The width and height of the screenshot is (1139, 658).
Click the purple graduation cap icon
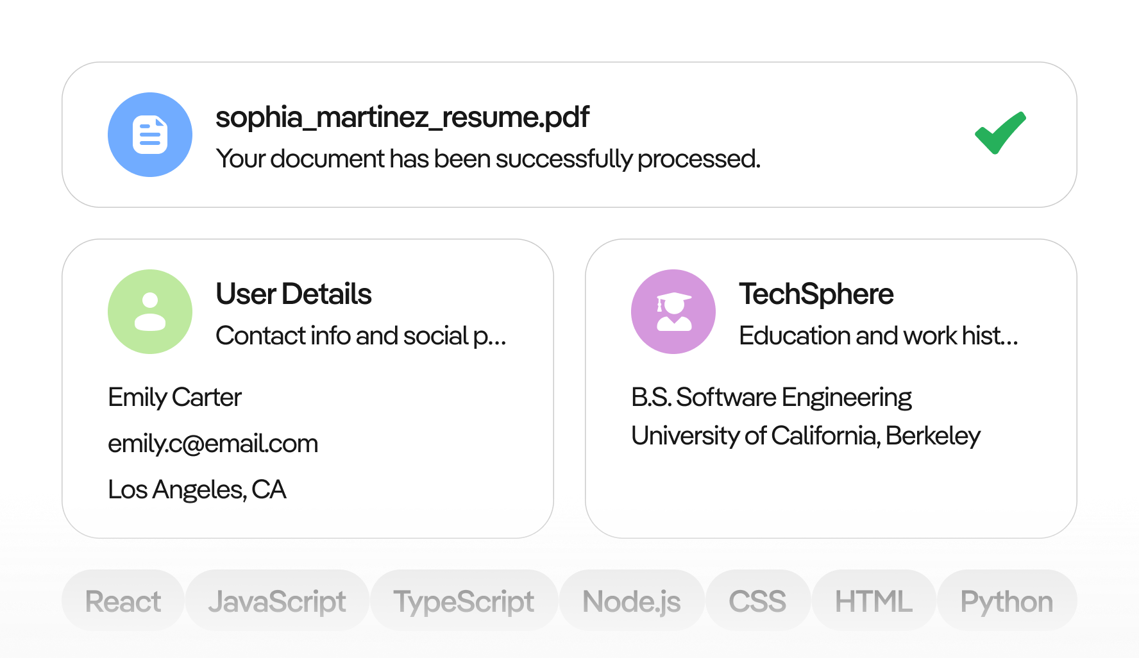(x=673, y=312)
